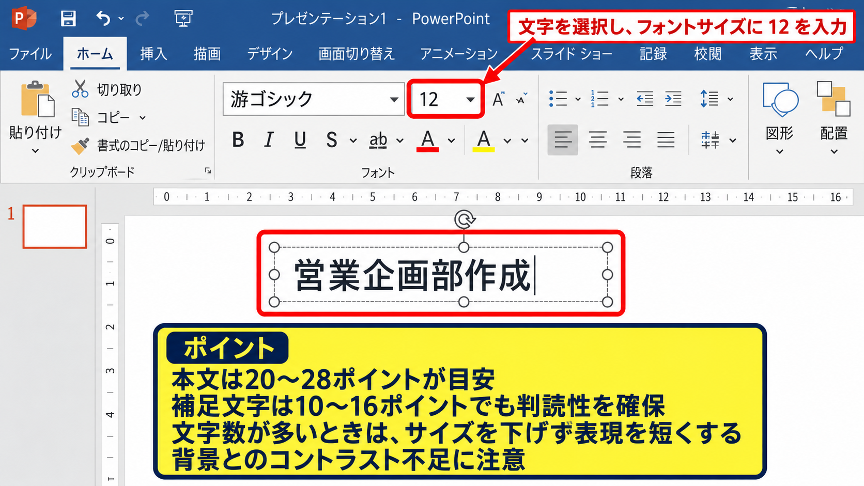Screen dimensions: 864x486
Task: Apply numbered list icon
Action: [599, 99]
